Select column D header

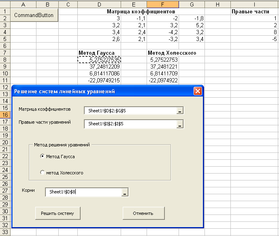click(x=99, y=4)
